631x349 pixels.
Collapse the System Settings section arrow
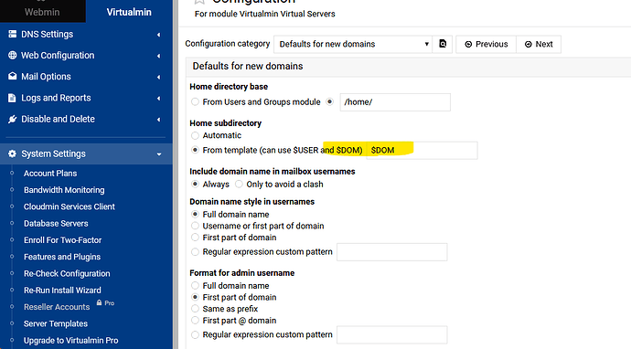[159, 154]
